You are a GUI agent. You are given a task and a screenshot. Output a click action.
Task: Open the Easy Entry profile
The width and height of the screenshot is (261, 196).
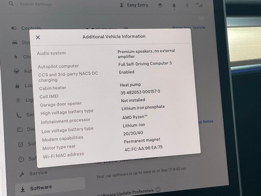137,5
